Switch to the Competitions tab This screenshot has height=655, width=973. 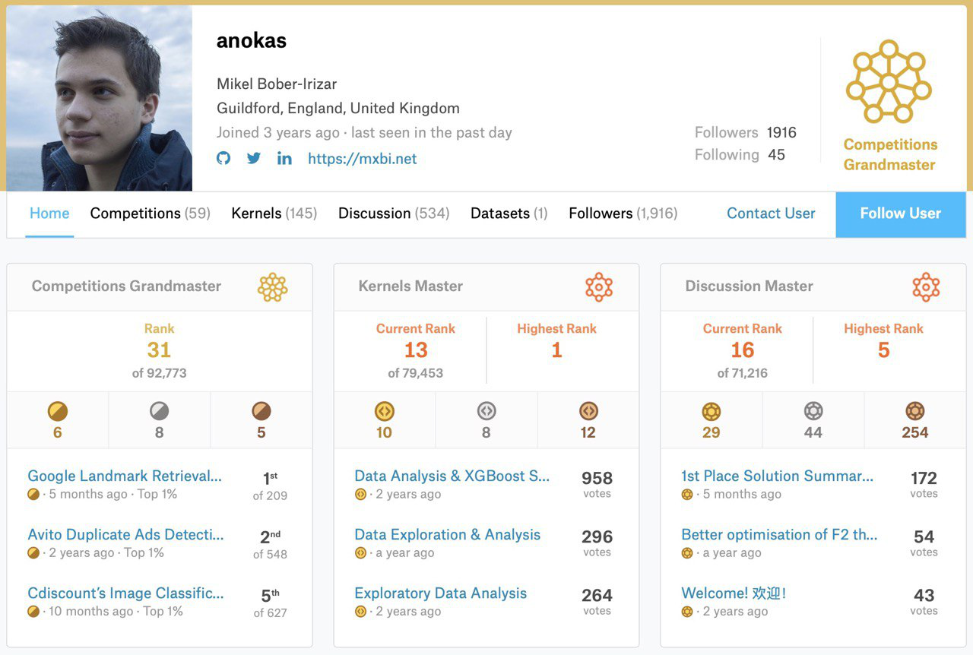[x=150, y=214]
